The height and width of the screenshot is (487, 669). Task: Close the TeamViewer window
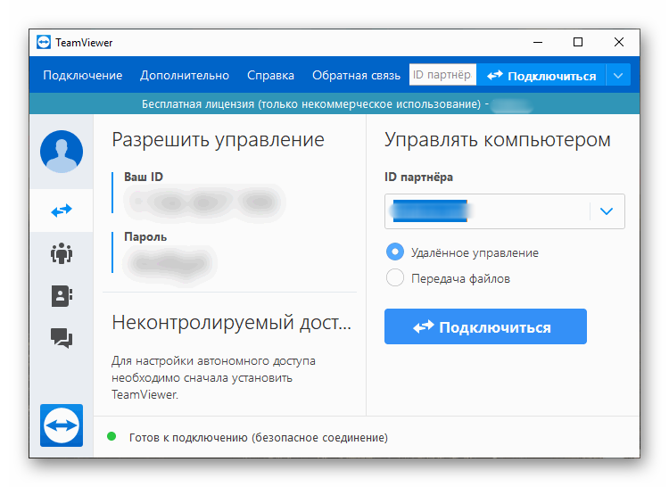tap(619, 42)
